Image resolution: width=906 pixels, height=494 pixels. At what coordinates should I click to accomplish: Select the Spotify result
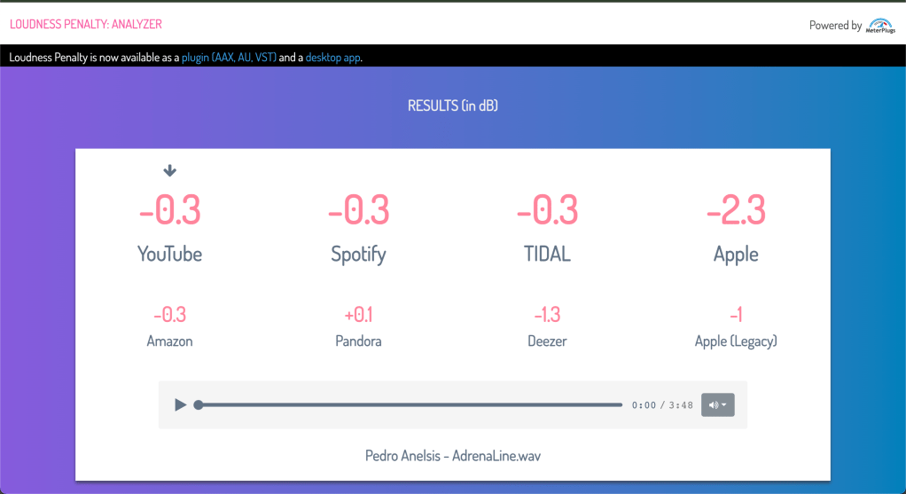click(x=358, y=227)
